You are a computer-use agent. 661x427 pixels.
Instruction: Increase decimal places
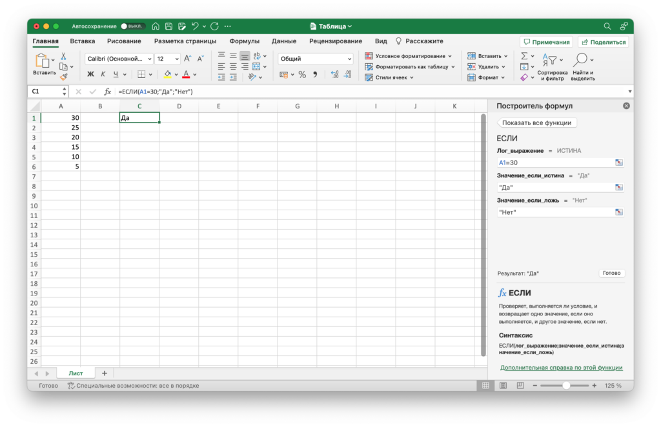(335, 75)
